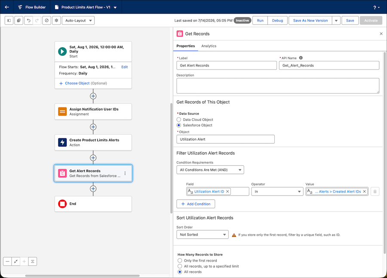
Task: Click the API Name input field
Action: tap(329, 65)
